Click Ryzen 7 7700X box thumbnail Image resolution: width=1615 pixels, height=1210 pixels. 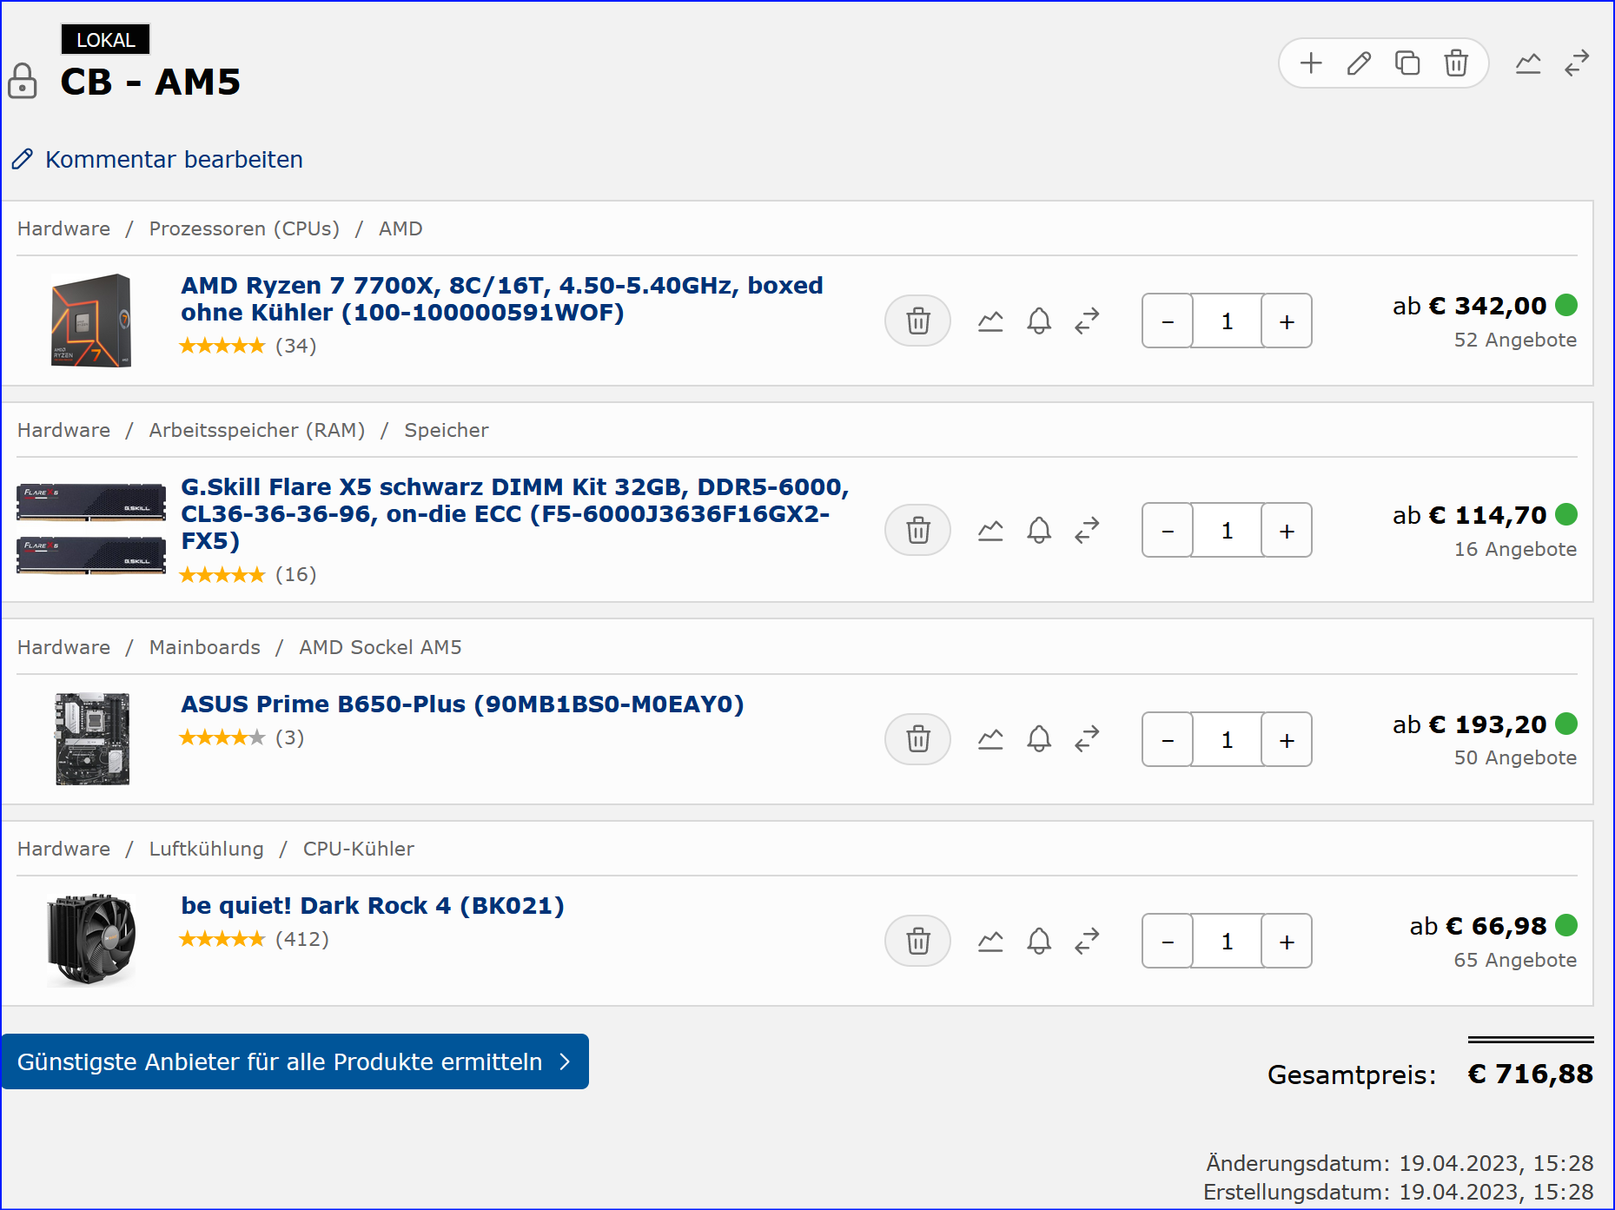coord(91,321)
